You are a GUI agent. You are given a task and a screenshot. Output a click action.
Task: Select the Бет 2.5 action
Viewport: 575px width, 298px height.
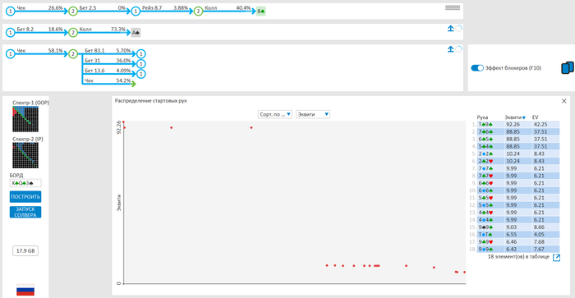click(103, 8)
